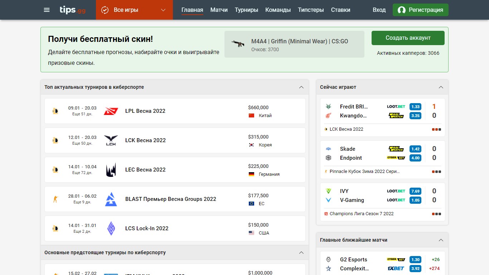Click the LCK tournament logo
The image size is (489, 275).
[x=111, y=140]
